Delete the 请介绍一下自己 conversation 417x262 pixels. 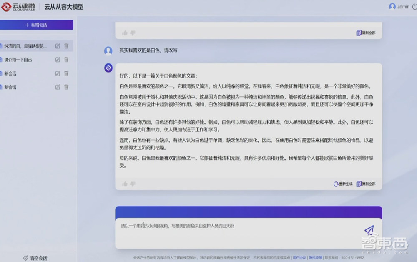(66, 60)
